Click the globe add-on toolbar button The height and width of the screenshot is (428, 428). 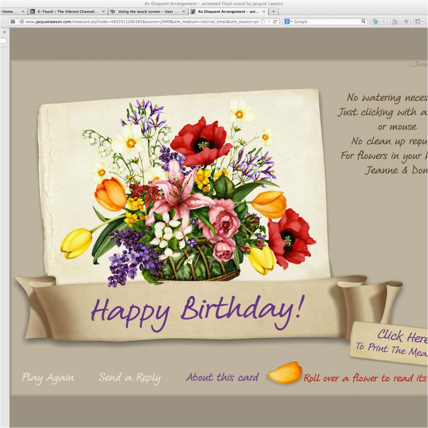(x=375, y=22)
